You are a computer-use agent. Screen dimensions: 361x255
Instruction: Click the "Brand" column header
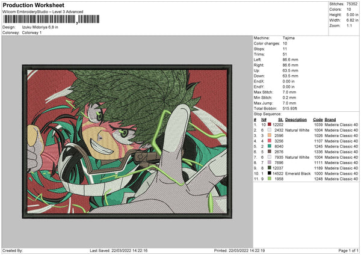(x=330, y=120)
